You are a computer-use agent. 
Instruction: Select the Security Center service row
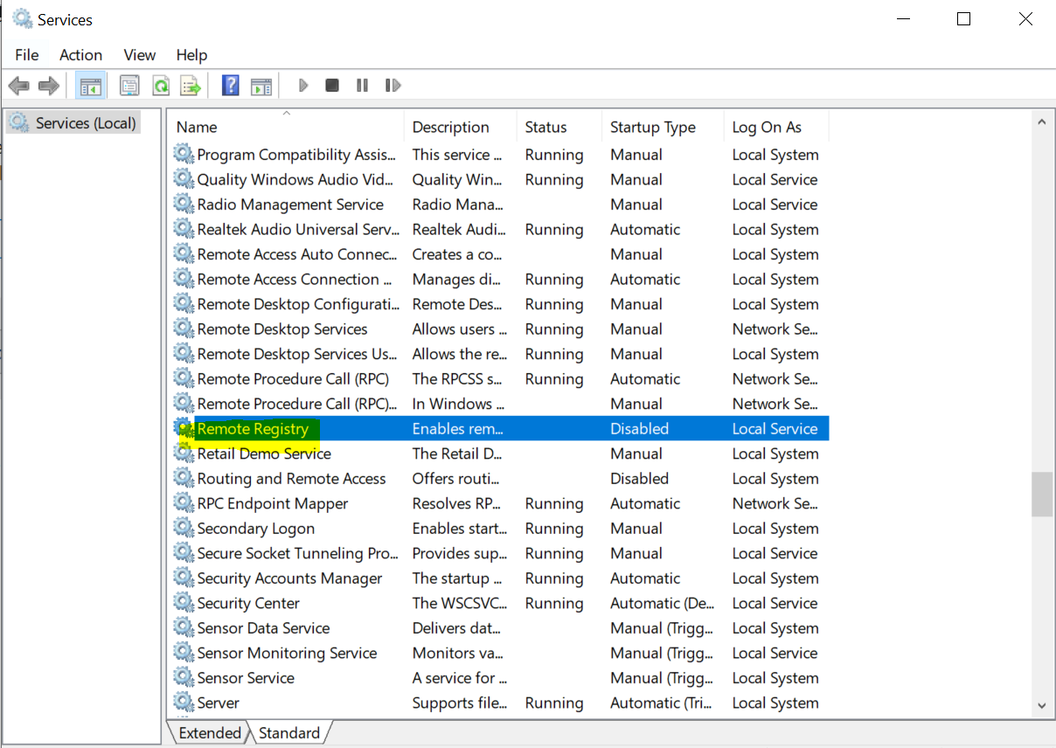(x=248, y=604)
